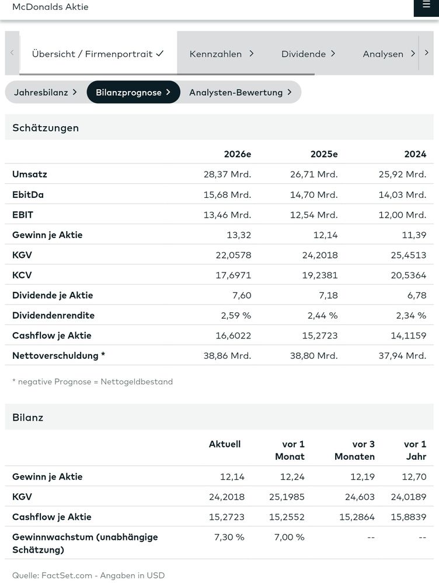Click Bilanz KGV value 24,0189
Screen dimensions: 439x583
click(409, 497)
